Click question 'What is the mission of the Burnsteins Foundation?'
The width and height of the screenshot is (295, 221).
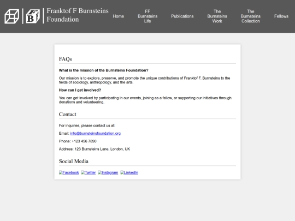pos(103,70)
